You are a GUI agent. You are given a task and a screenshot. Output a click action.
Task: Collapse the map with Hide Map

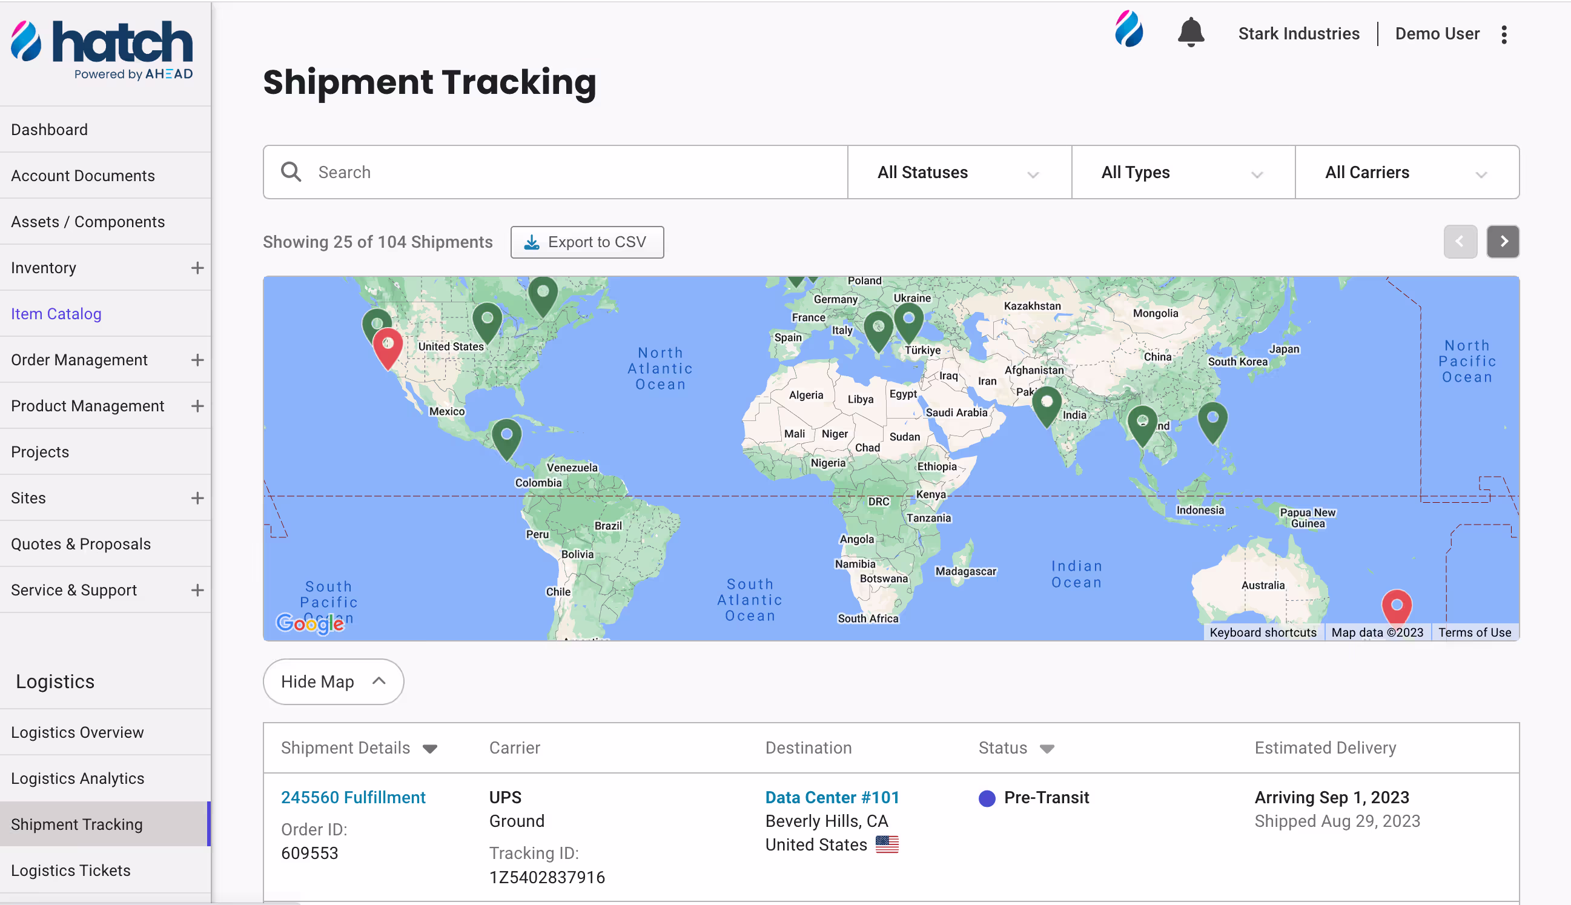click(333, 681)
